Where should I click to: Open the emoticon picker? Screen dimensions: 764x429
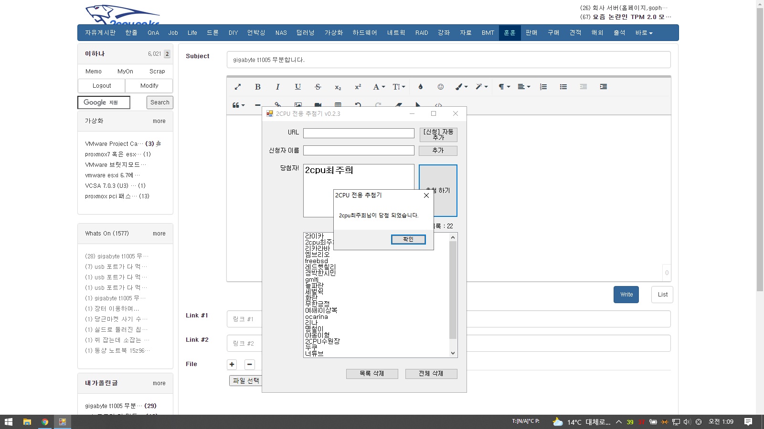(441, 87)
